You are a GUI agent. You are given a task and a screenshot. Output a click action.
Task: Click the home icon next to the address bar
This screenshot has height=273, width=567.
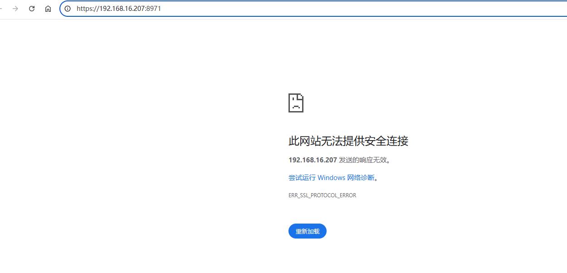48,8
